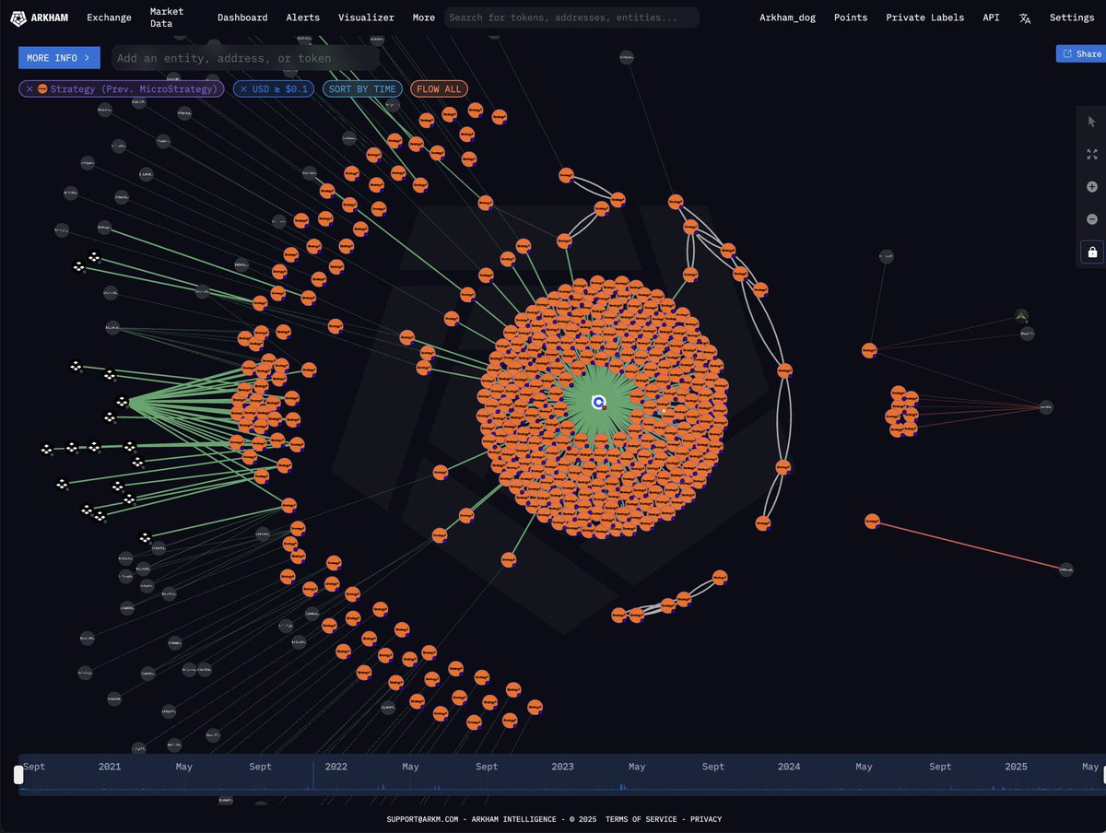Zoom in using the plus icon
Image resolution: width=1106 pixels, height=833 pixels.
point(1091,186)
